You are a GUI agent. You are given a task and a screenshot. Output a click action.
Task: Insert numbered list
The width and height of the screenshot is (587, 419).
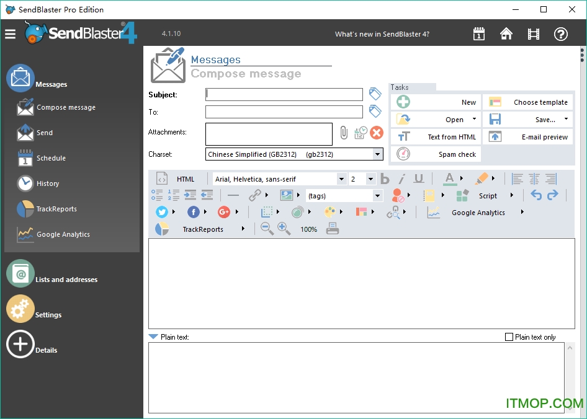[x=173, y=195]
